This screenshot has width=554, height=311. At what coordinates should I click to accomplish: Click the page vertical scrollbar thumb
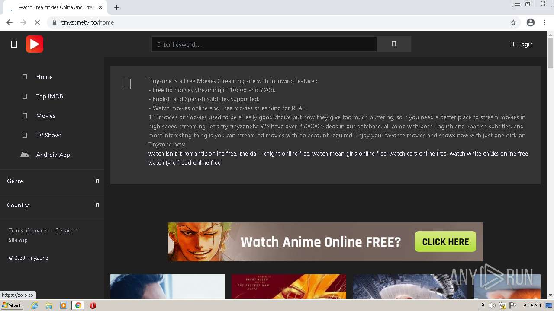point(551,53)
